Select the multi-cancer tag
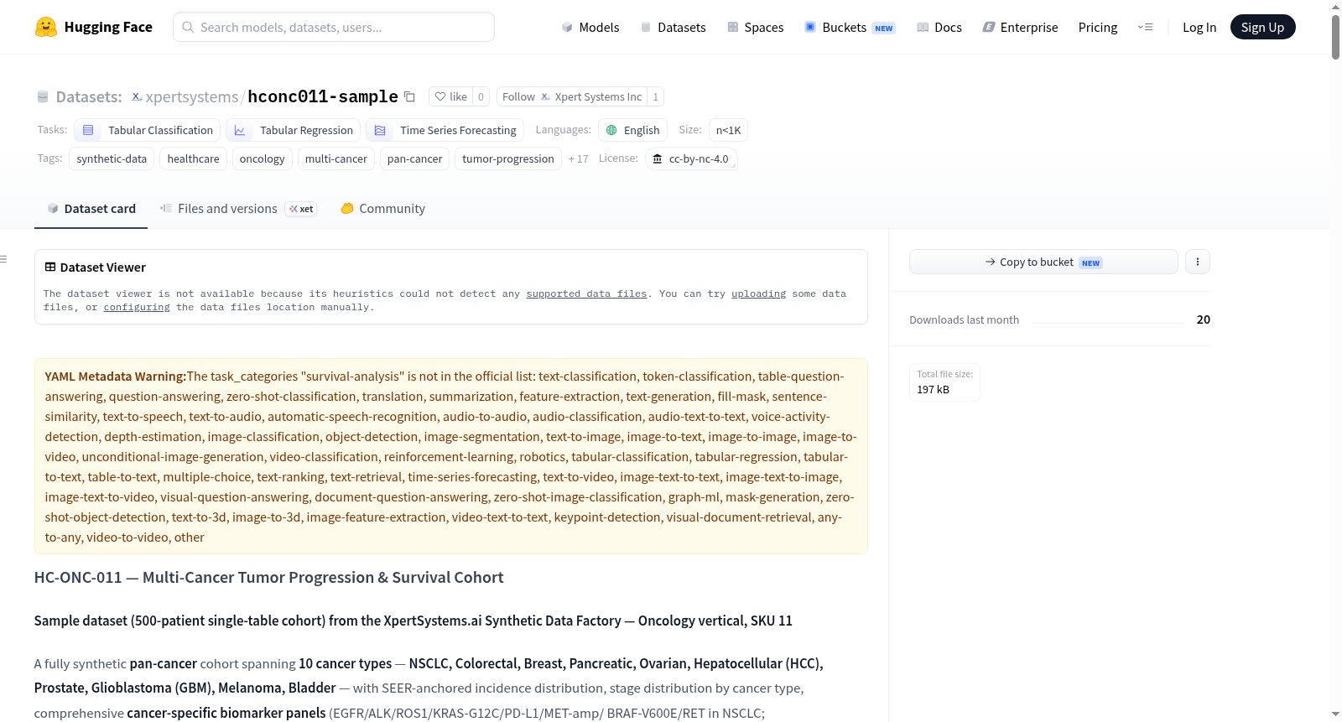The image size is (1342, 722). point(336,158)
